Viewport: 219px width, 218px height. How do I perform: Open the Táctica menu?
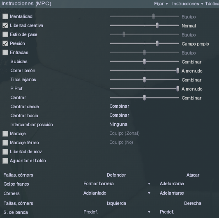pos(212,4)
